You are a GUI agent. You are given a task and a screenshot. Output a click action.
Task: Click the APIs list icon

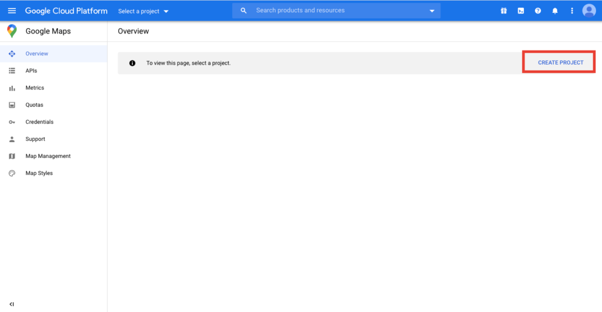12,71
